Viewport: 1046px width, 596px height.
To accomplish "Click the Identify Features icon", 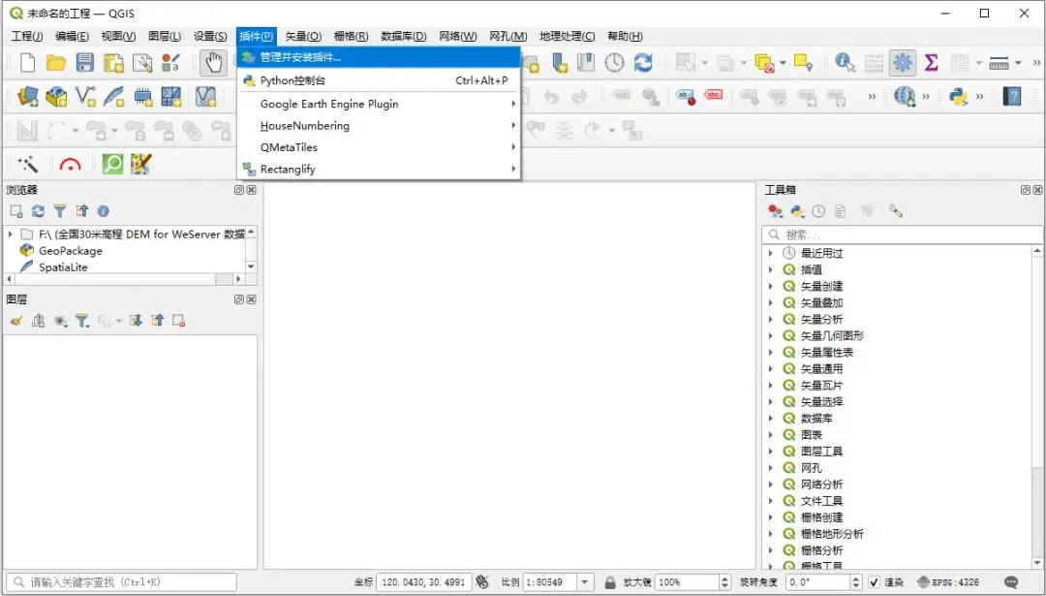I will click(x=844, y=61).
